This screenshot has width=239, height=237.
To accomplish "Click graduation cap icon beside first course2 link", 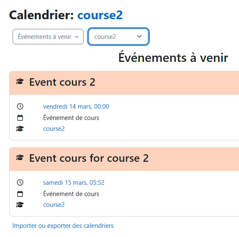I will pos(20,129).
